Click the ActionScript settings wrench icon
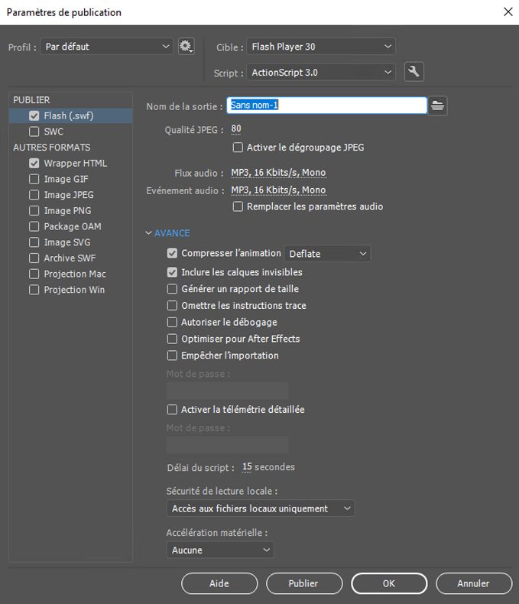Image resolution: width=519 pixels, height=604 pixels. tap(414, 72)
